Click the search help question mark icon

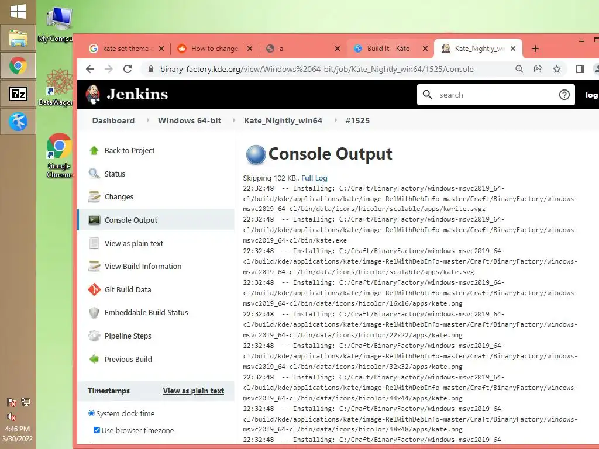point(564,95)
